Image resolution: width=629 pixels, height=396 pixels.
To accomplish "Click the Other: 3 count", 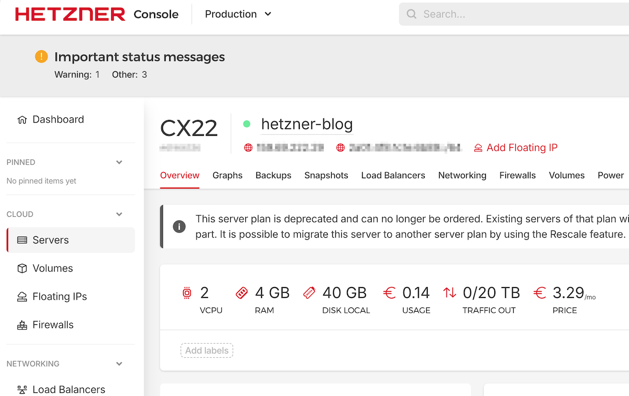I will point(129,74).
